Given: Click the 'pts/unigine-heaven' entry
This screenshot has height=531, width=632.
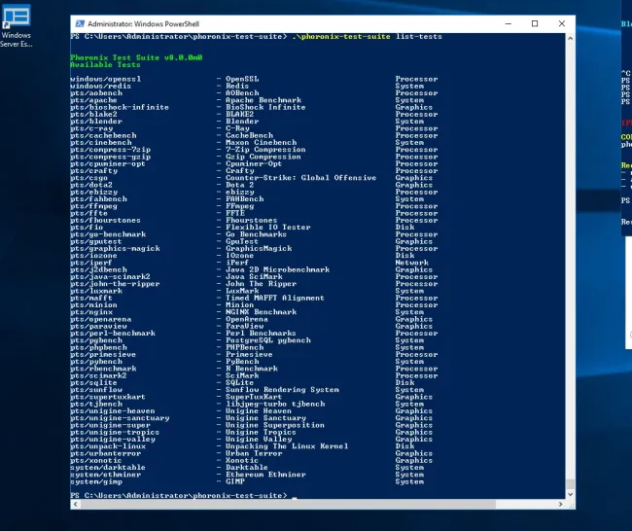Looking at the screenshot, I should (113, 410).
